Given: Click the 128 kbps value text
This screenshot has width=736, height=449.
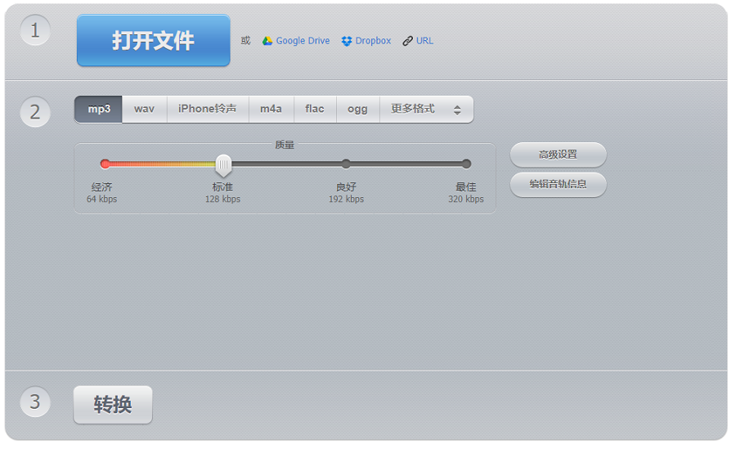Looking at the screenshot, I should (222, 199).
